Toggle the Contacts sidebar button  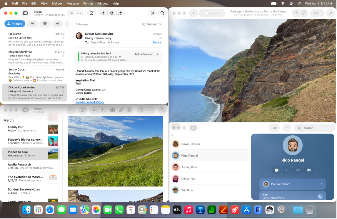pos(193,128)
